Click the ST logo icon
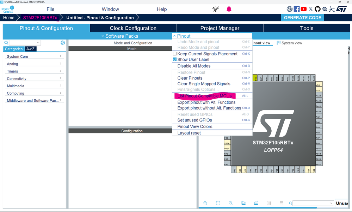This screenshot has height=212, width=352. pos(341,9)
